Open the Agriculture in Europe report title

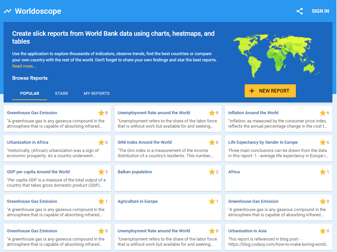(137, 201)
